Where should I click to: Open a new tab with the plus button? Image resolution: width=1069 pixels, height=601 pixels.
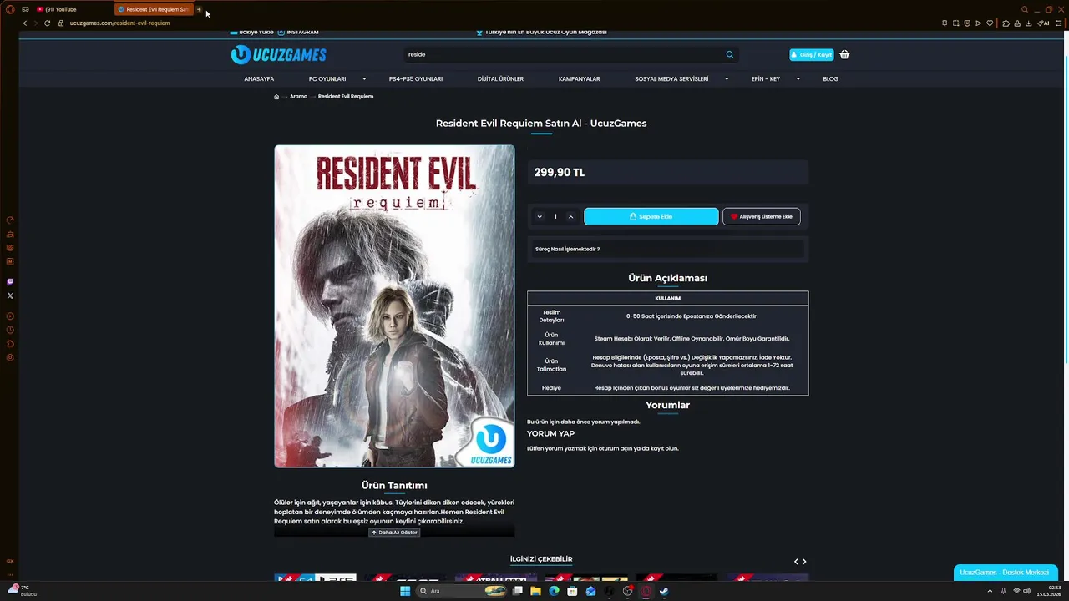199,9
